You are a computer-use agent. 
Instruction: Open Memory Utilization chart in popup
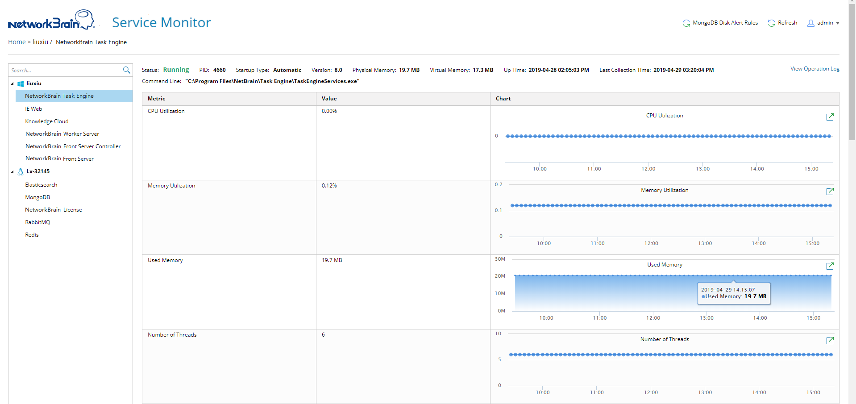830,192
